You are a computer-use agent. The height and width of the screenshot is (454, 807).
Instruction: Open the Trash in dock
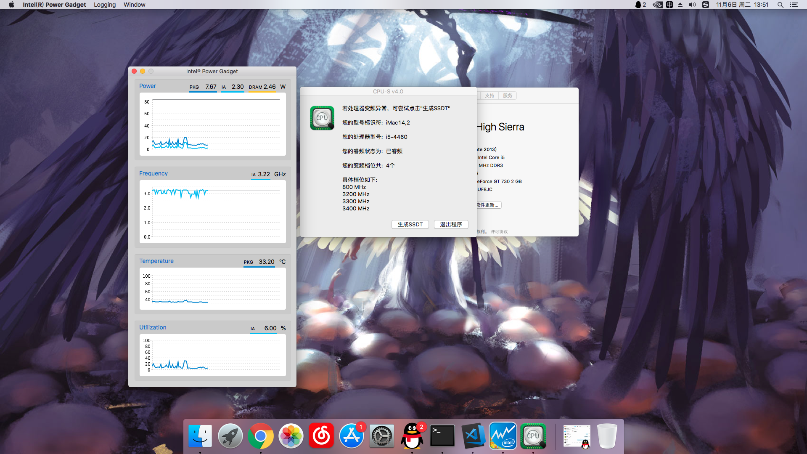click(x=607, y=436)
